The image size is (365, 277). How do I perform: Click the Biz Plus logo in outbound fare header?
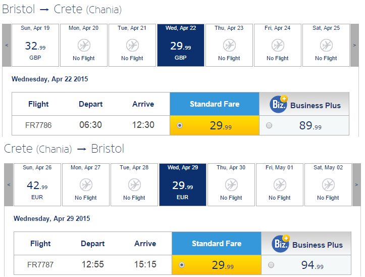point(279,104)
